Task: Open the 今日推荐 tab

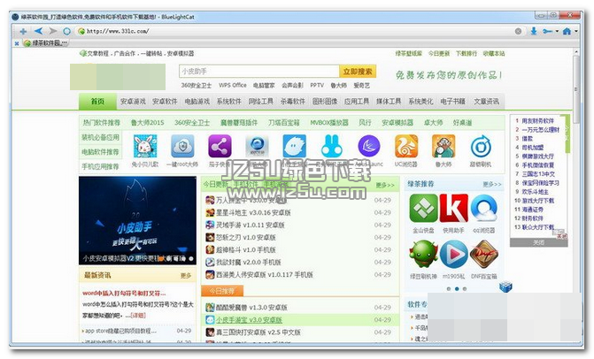Action: pyautogui.click(x=222, y=291)
